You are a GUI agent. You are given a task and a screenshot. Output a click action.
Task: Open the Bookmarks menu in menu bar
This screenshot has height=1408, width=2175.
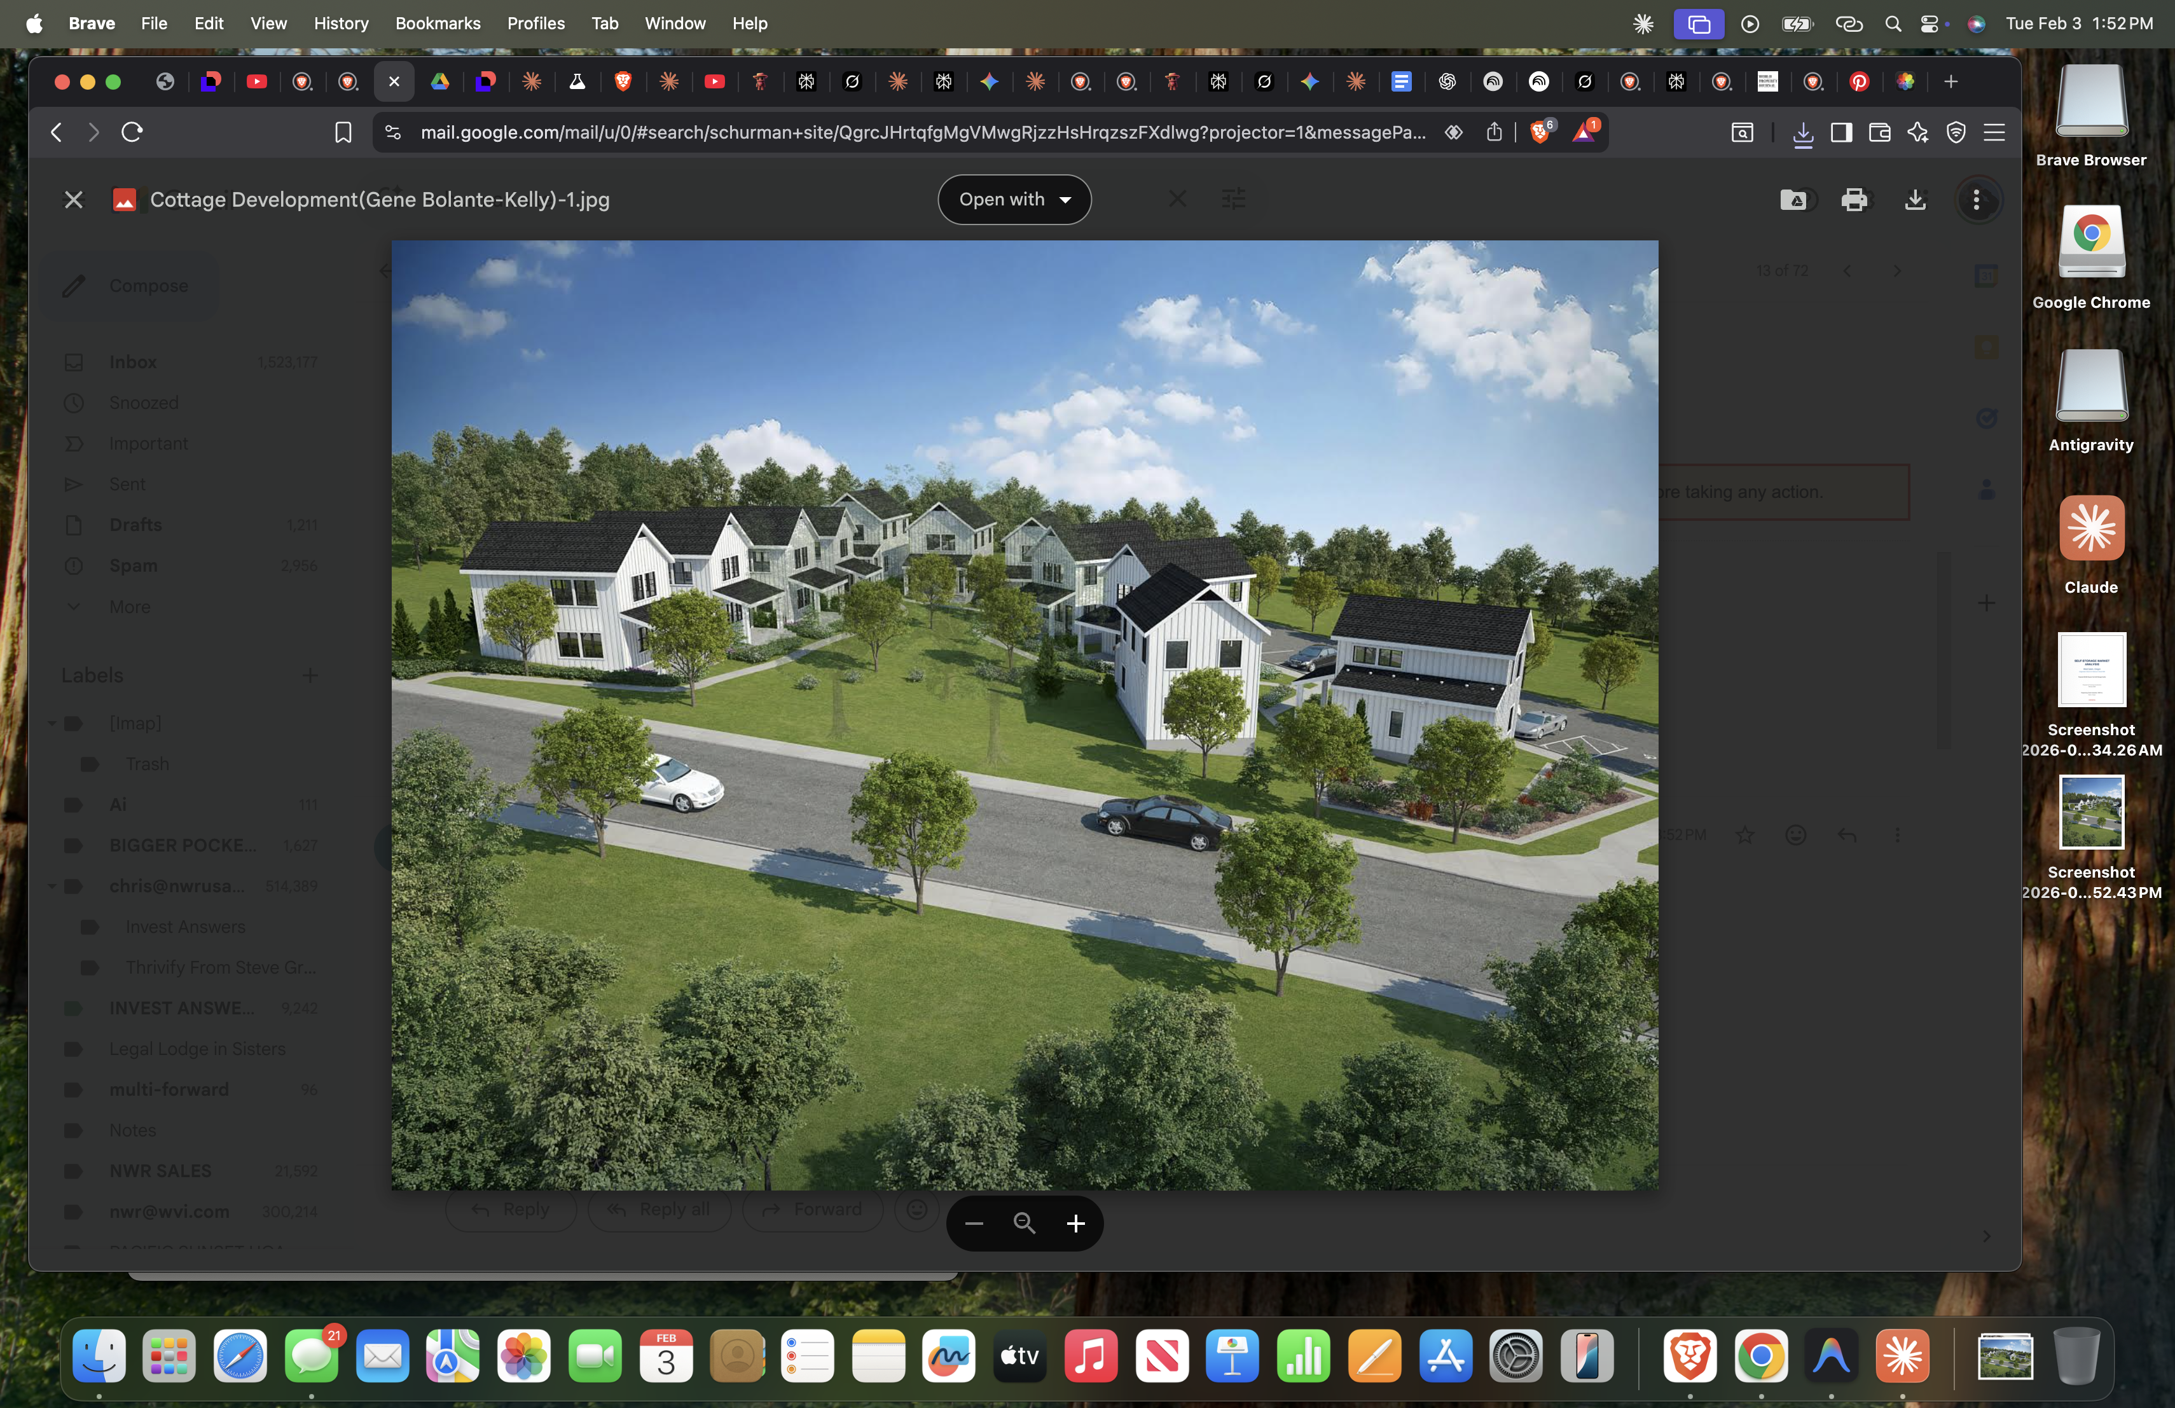click(x=437, y=24)
